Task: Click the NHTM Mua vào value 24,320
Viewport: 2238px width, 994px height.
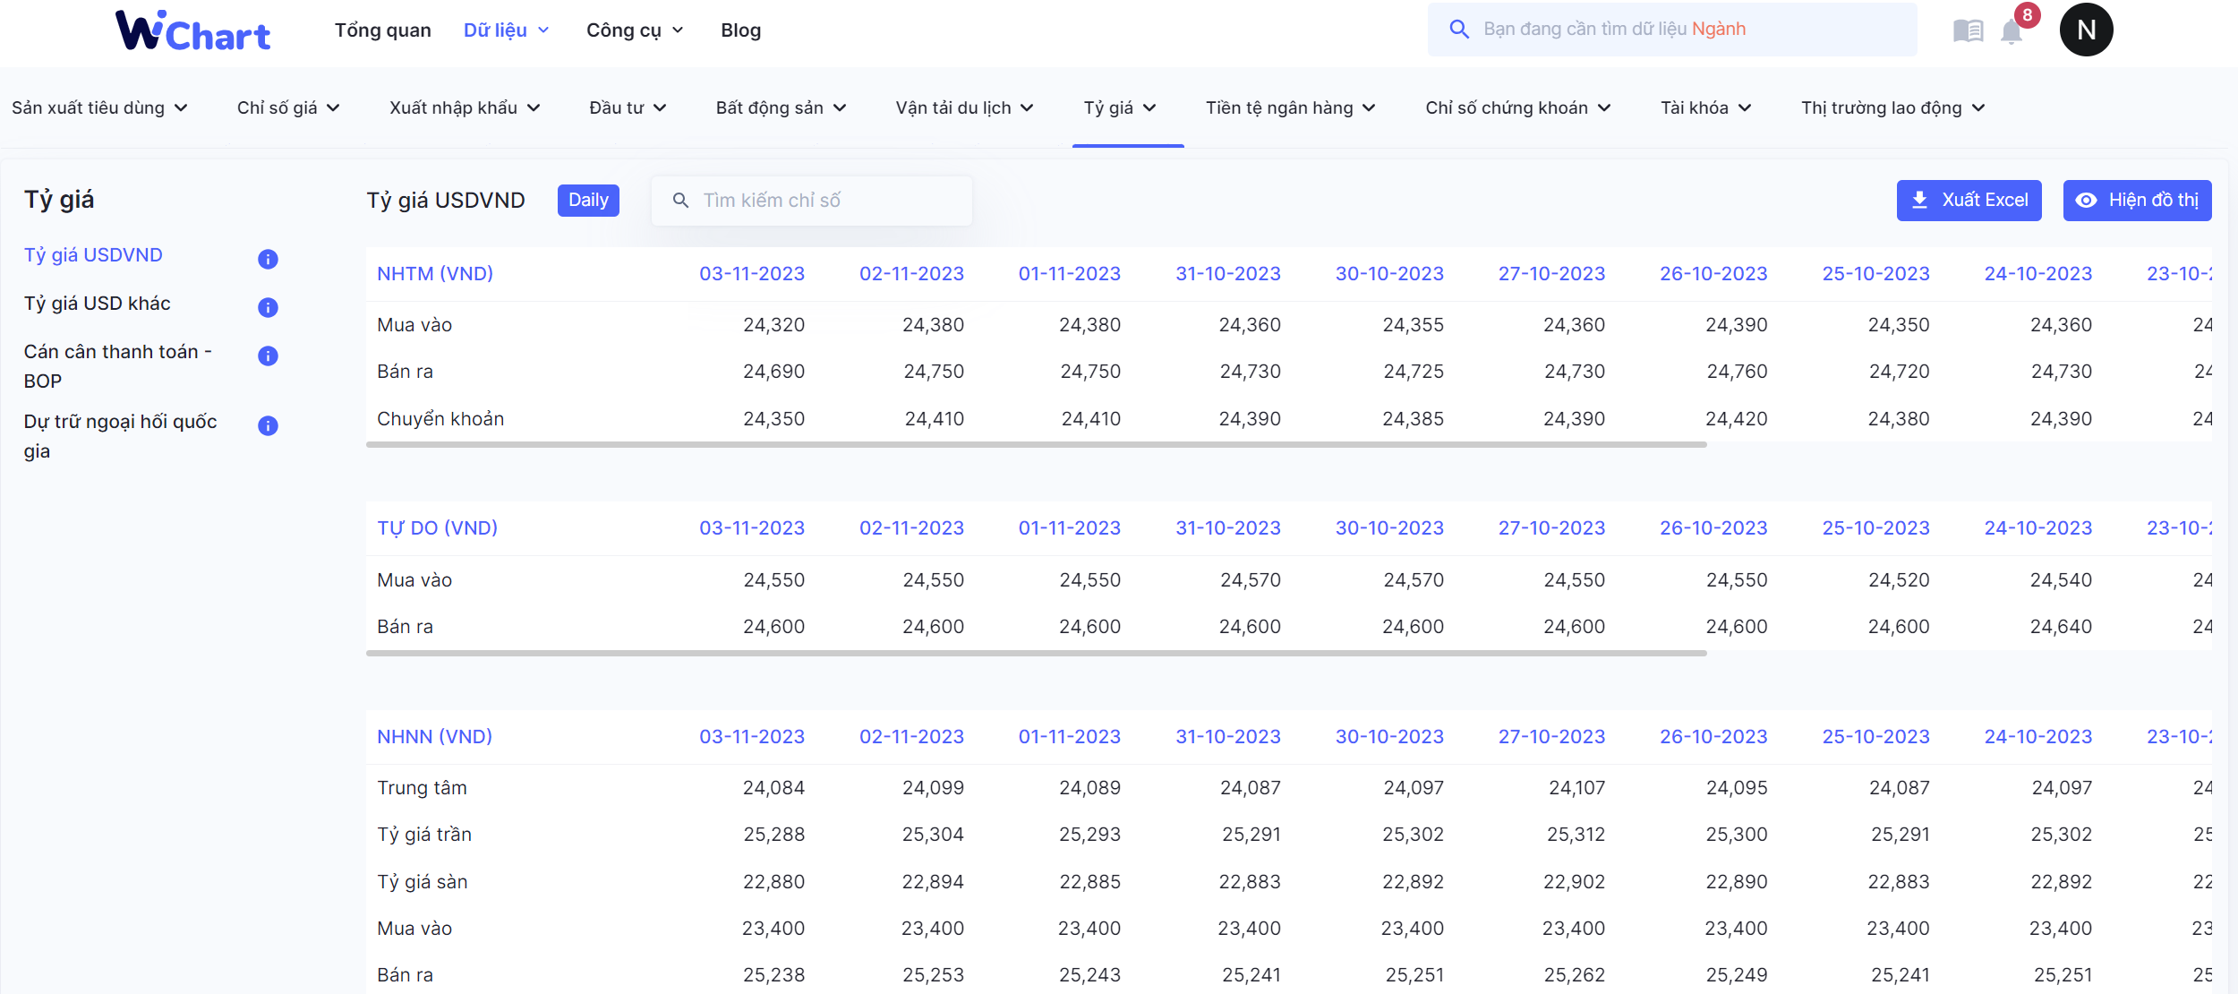Action: [773, 325]
